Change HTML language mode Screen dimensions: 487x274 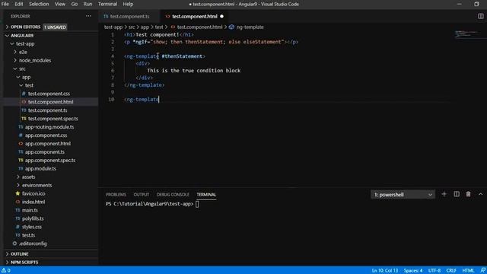click(x=468, y=270)
